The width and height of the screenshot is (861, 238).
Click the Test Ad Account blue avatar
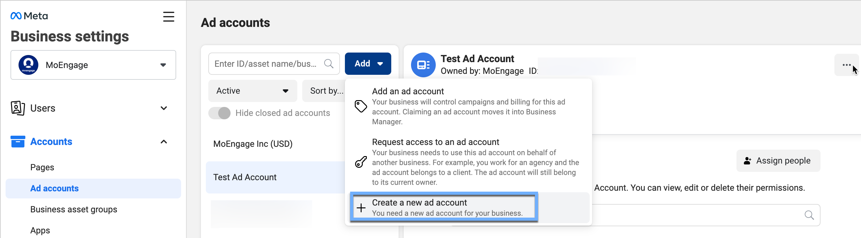(423, 65)
